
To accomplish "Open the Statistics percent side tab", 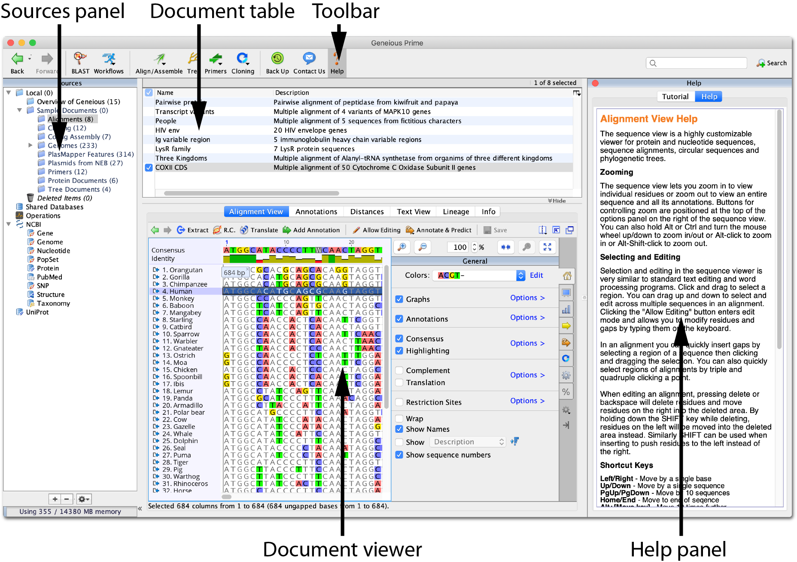I will click(x=566, y=392).
